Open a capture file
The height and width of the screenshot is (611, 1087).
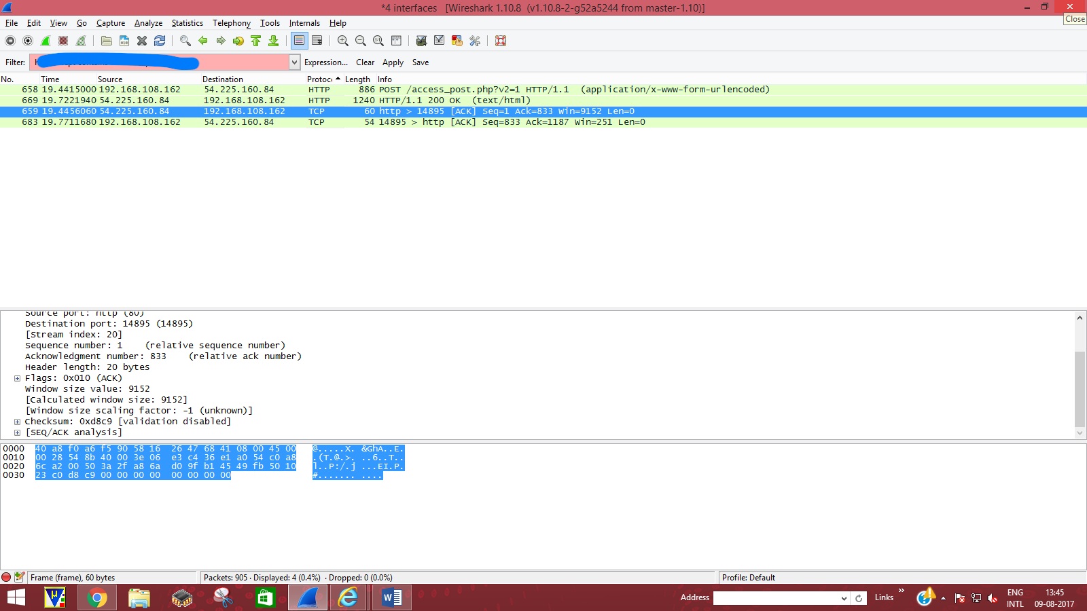click(107, 41)
